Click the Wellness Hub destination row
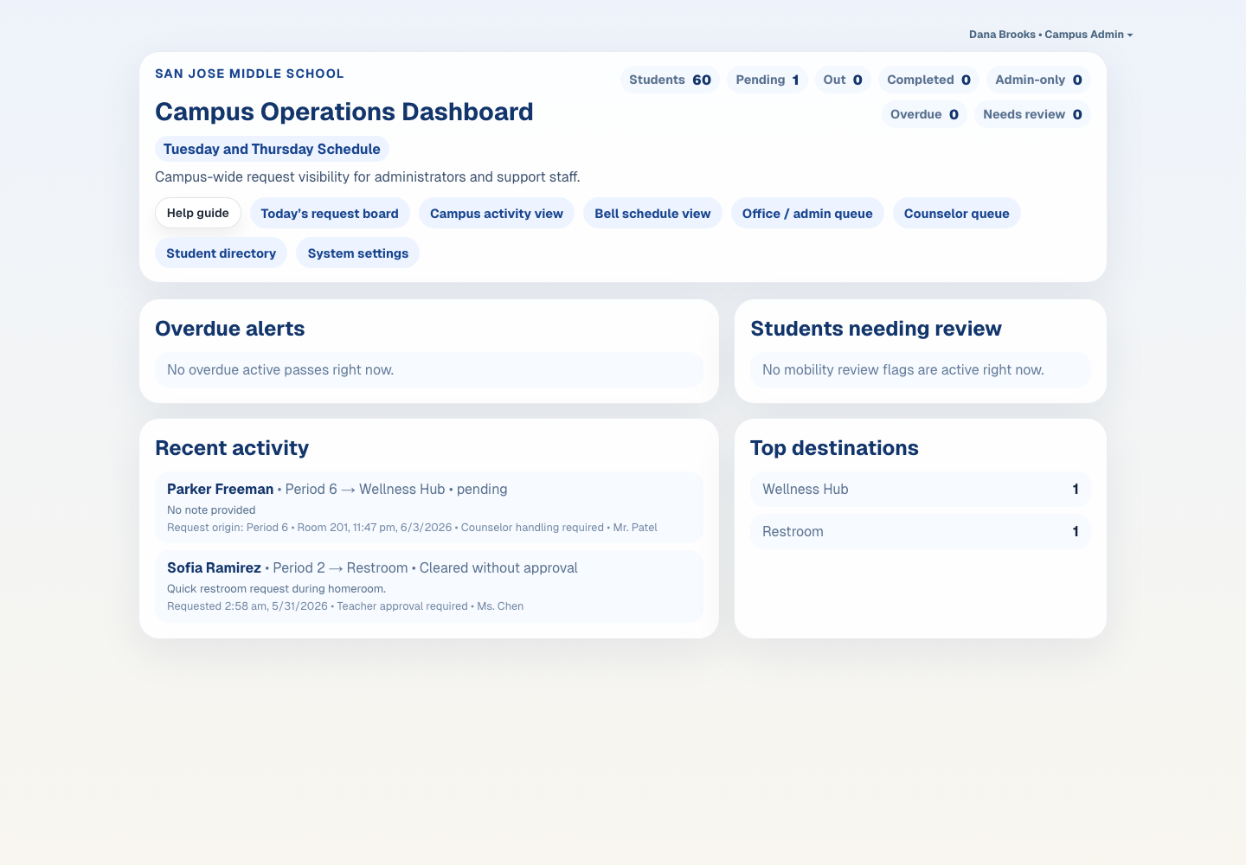This screenshot has width=1246, height=865. click(x=921, y=490)
